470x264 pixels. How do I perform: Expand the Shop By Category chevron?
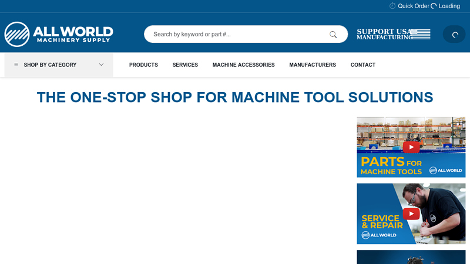click(101, 65)
